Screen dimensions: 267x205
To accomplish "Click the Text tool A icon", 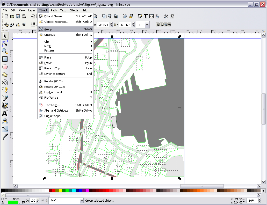I will pyautogui.click(x=5, y=113).
